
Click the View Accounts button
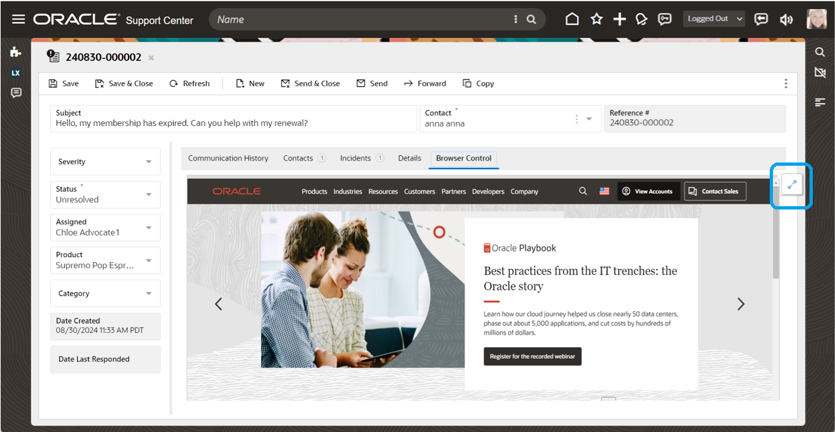(648, 191)
